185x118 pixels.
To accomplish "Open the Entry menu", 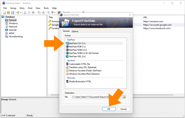I will (x=22, y=8).
